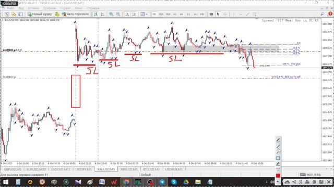Select the MN timeframe button

point(202,14)
